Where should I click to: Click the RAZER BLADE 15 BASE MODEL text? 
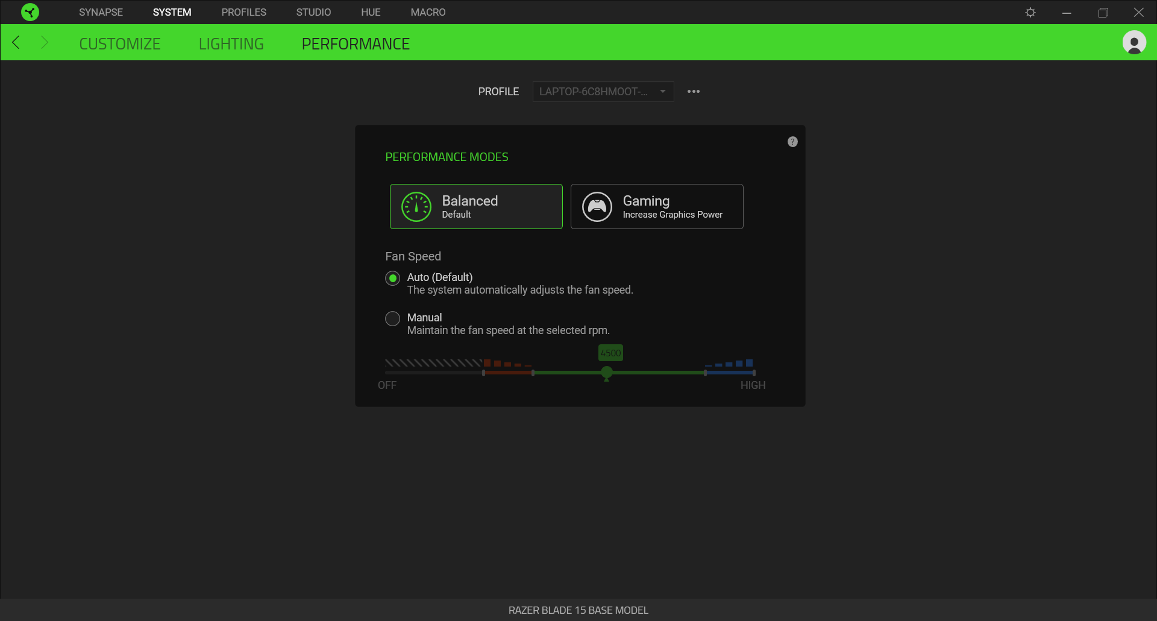(578, 610)
